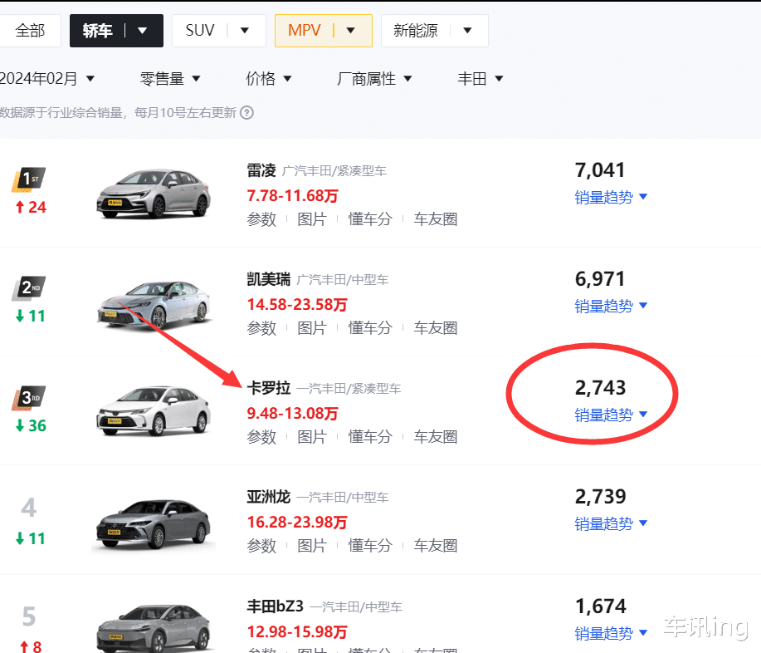Select the 轿车 category tab
Image resolution: width=761 pixels, height=653 pixels.
(98, 31)
